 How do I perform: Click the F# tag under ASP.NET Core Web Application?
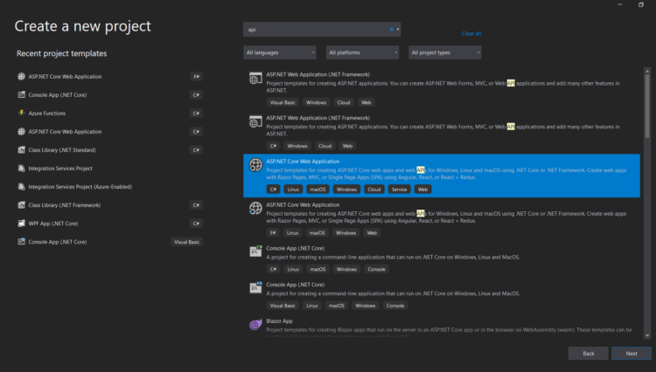coord(273,233)
